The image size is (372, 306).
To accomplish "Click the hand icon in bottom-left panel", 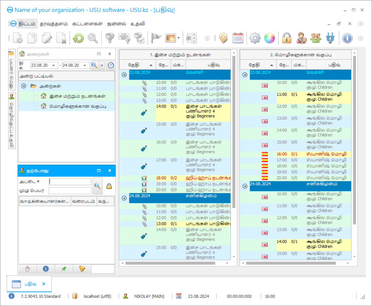I will tap(28, 269).
